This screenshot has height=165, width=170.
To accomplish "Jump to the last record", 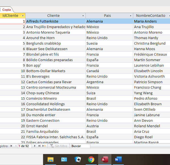I will click(x=40, y=146).
